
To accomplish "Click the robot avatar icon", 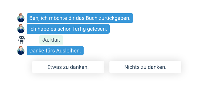I will [x=21, y=40].
